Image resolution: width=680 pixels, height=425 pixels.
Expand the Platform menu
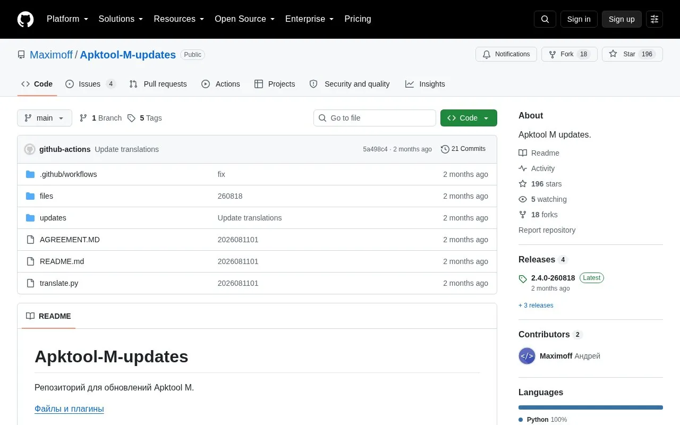point(67,19)
